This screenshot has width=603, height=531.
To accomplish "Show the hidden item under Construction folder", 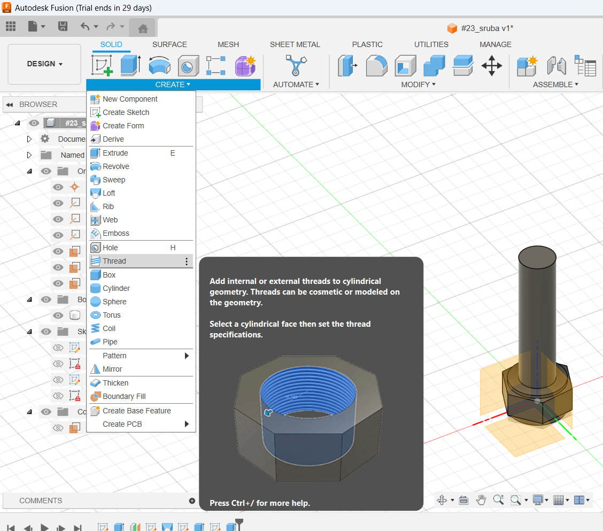I will (58, 428).
